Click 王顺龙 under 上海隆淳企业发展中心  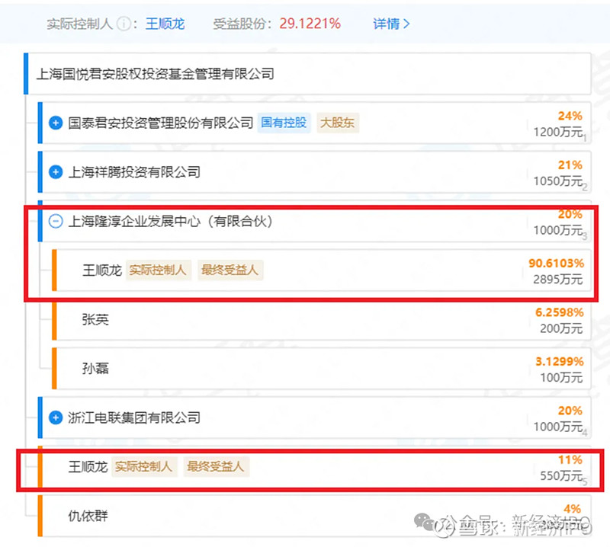point(101,270)
